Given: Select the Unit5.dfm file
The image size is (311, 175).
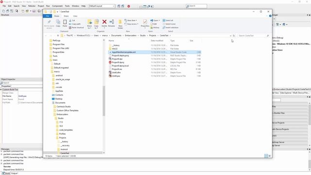Looking at the screenshot, I should pyautogui.click(x=155, y=72).
